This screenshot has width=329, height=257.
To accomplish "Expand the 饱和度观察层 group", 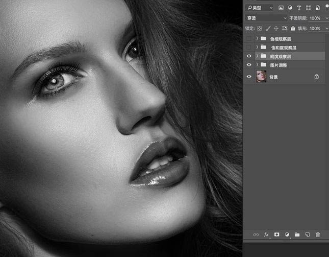I will click(x=257, y=48).
